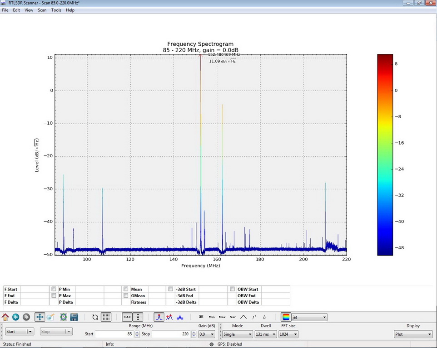
Task: Click the save floppy disk icon
Action: click(74, 317)
